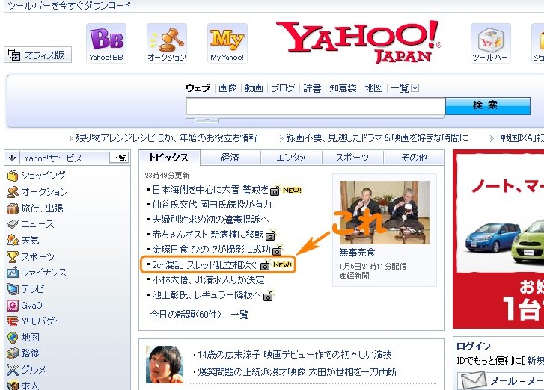The image size is (544, 390).
Task: Open the 一覧 link next to 今日の話題
Action: click(239, 315)
